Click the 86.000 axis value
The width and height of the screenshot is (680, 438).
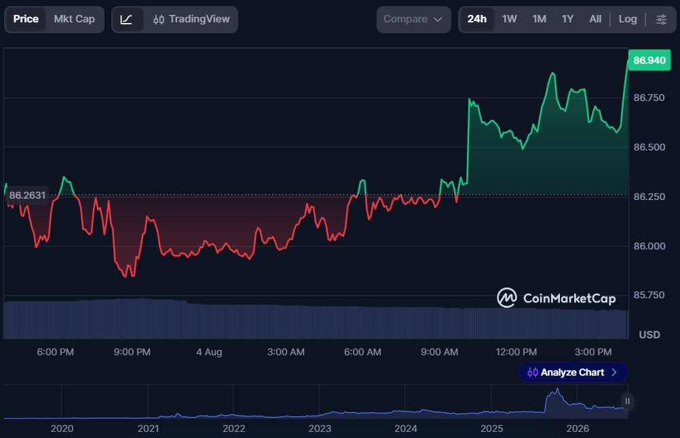(x=649, y=246)
